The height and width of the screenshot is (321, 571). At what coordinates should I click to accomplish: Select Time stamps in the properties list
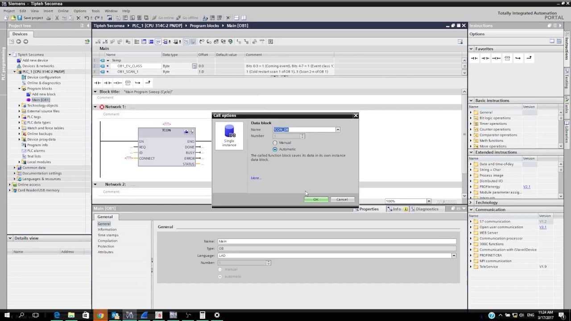click(108, 235)
